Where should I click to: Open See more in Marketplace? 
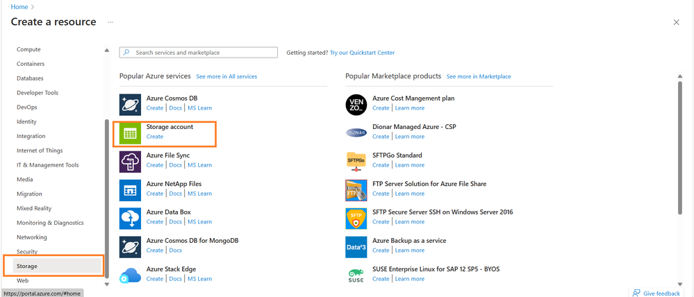coord(479,76)
